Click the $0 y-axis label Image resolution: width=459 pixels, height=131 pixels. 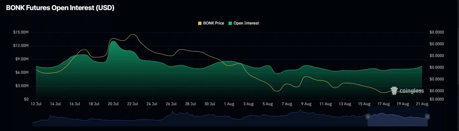click(26, 99)
